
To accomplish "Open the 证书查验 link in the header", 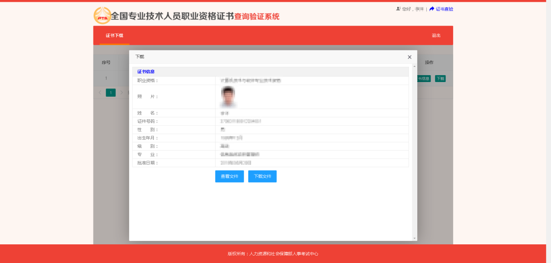I will point(444,8).
